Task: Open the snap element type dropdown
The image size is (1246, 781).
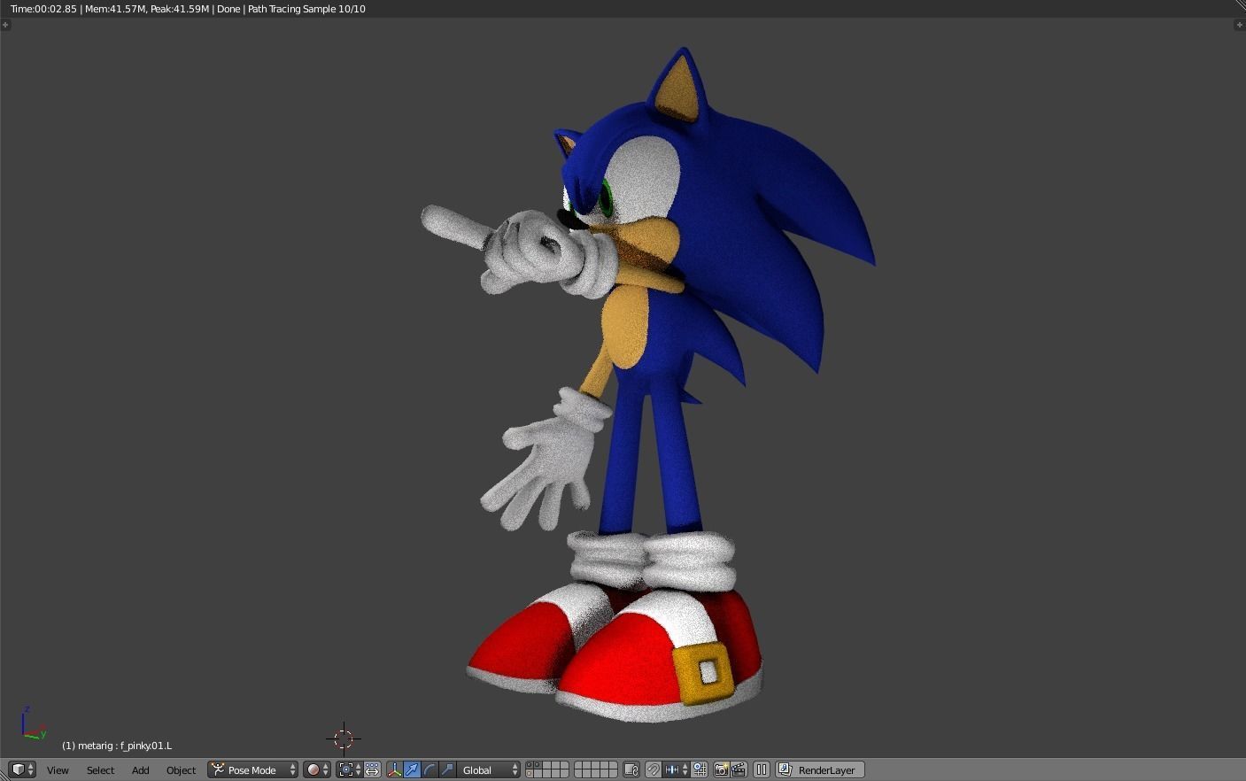Action: pyautogui.click(x=677, y=769)
